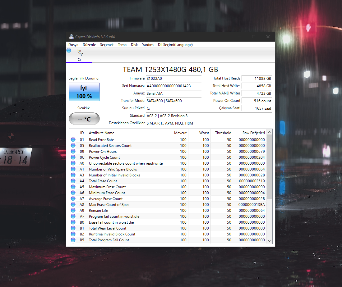Click Total Host Reads value 11888 GB

257,79
